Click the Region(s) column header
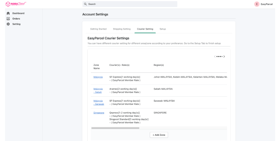Image resolution: width=276 pixels, height=141 pixels. click(x=158, y=65)
